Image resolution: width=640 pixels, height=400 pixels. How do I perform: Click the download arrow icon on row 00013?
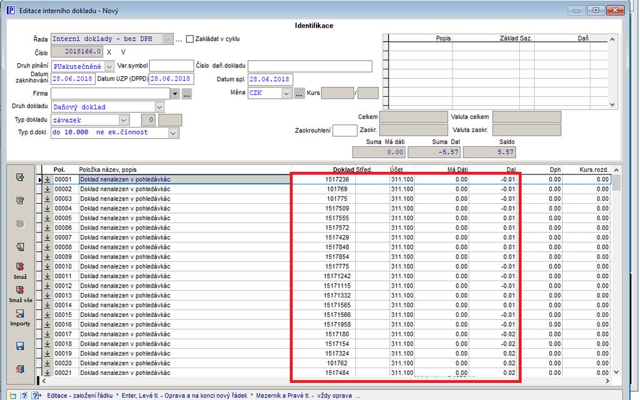click(48, 296)
